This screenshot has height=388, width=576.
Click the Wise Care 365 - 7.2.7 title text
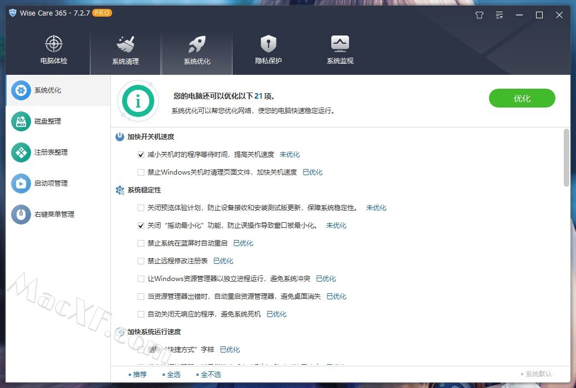(x=55, y=13)
